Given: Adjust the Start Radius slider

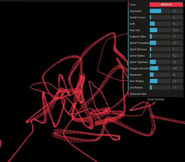Looking at the screenshot, I should tap(160, 81).
